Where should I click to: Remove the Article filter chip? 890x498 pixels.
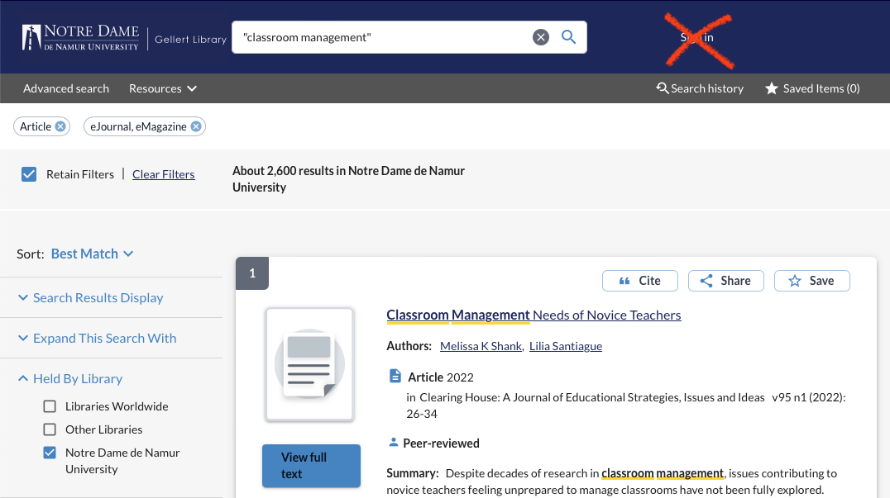[60, 126]
